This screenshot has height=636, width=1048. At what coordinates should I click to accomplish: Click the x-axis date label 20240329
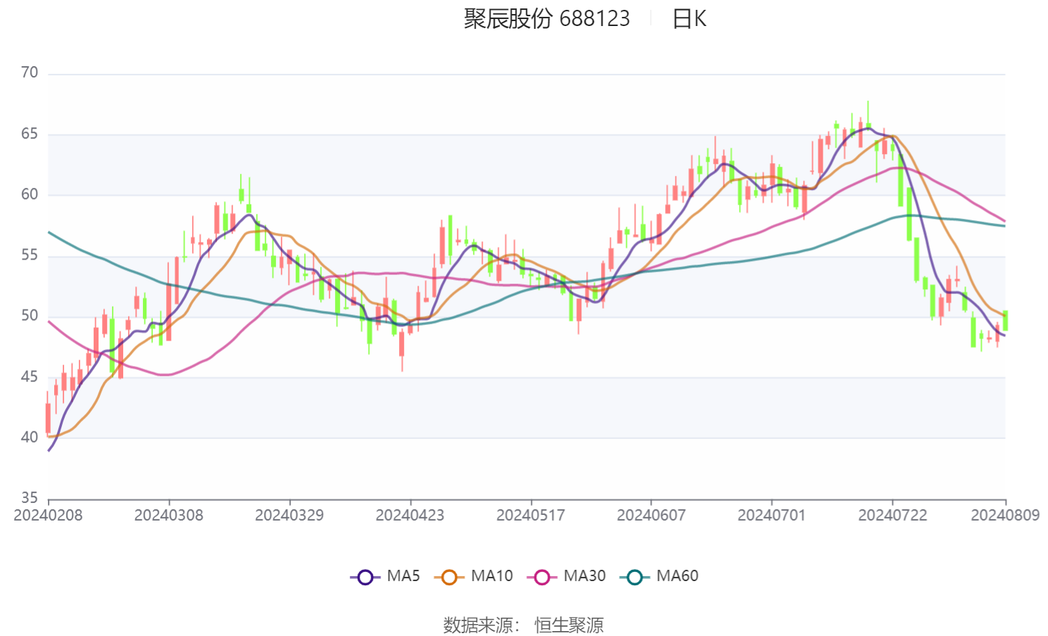coord(289,515)
